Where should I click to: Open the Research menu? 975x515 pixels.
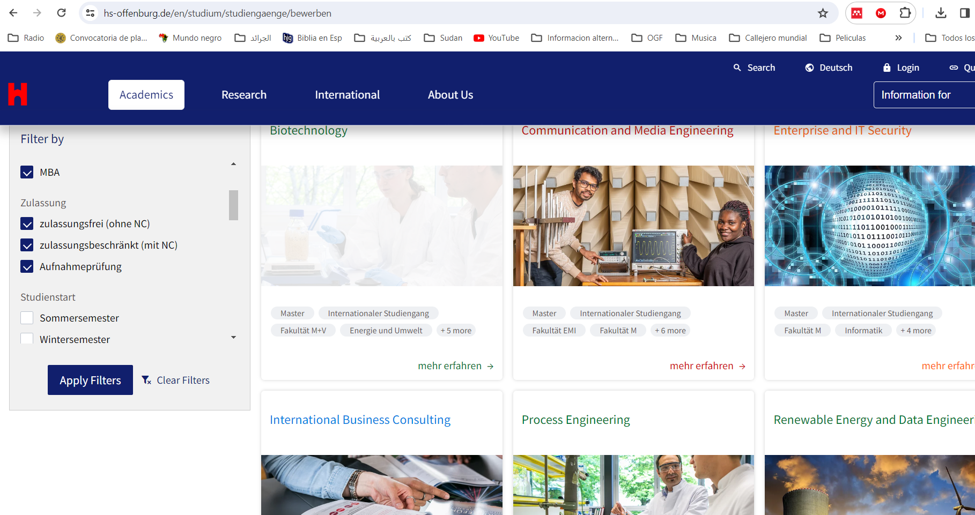pyautogui.click(x=244, y=95)
